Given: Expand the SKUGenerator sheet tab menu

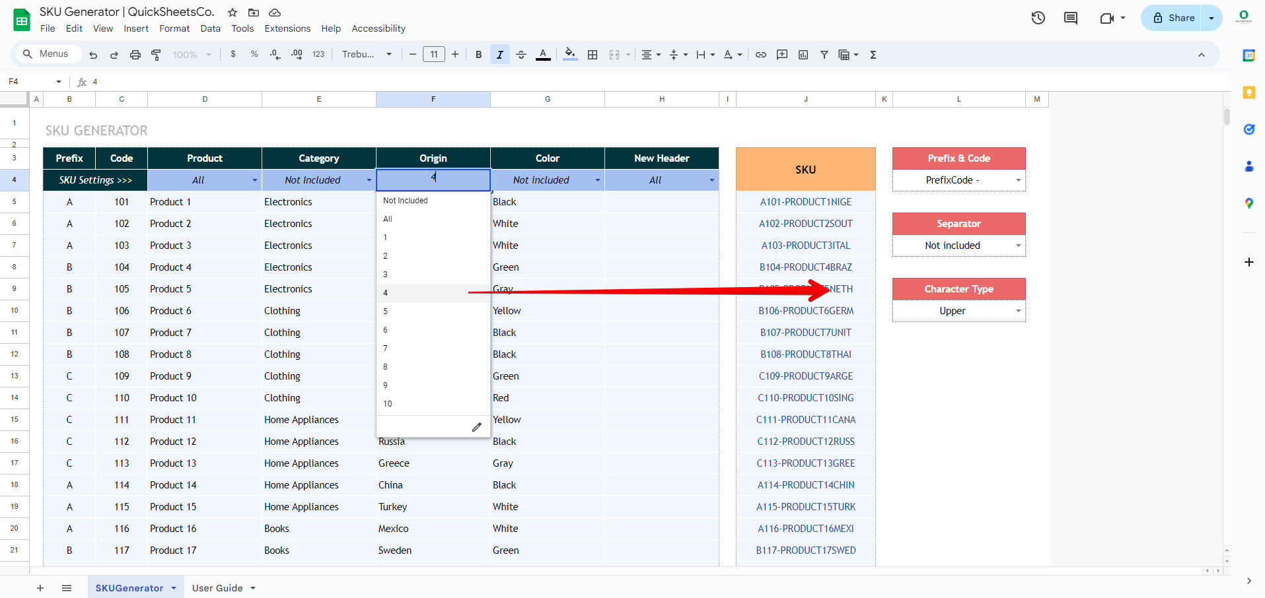Looking at the screenshot, I should (174, 587).
